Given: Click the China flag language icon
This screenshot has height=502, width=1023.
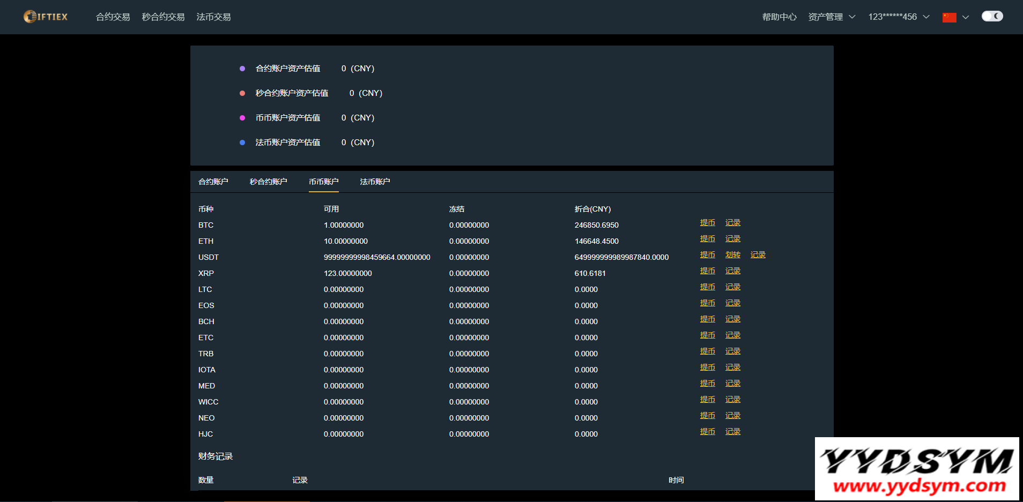Looking at the screenshot, I should point(949,17).
